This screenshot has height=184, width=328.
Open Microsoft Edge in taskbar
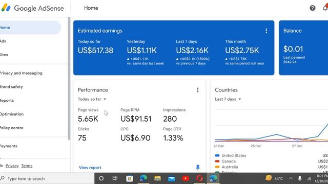pos(143,178)
